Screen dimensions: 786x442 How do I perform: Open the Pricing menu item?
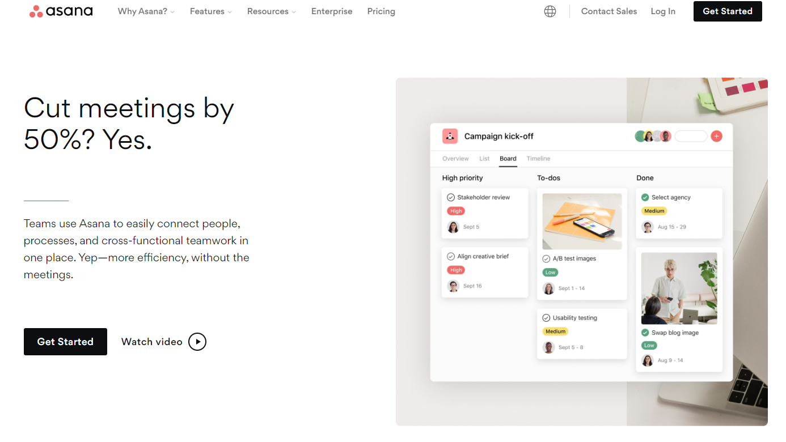click(381, 11)
